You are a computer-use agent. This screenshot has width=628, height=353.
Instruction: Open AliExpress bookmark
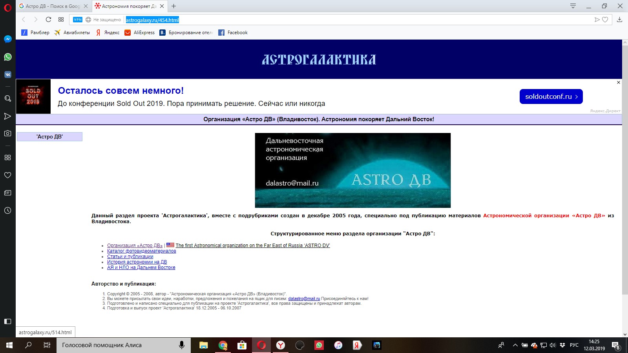[139, 33]
